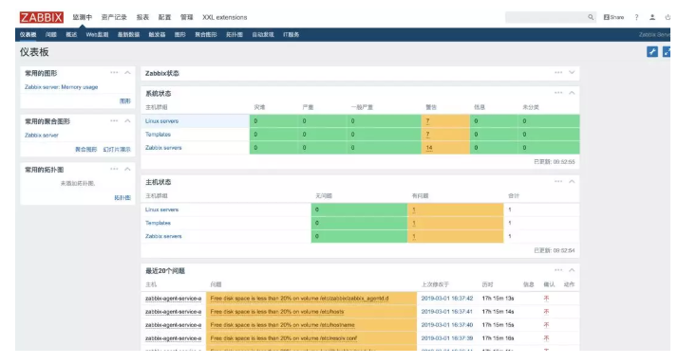Select the 概述 submenu tab
This screenshot has width=678, height=364.
pyautogui.click(x=71, y=34)
